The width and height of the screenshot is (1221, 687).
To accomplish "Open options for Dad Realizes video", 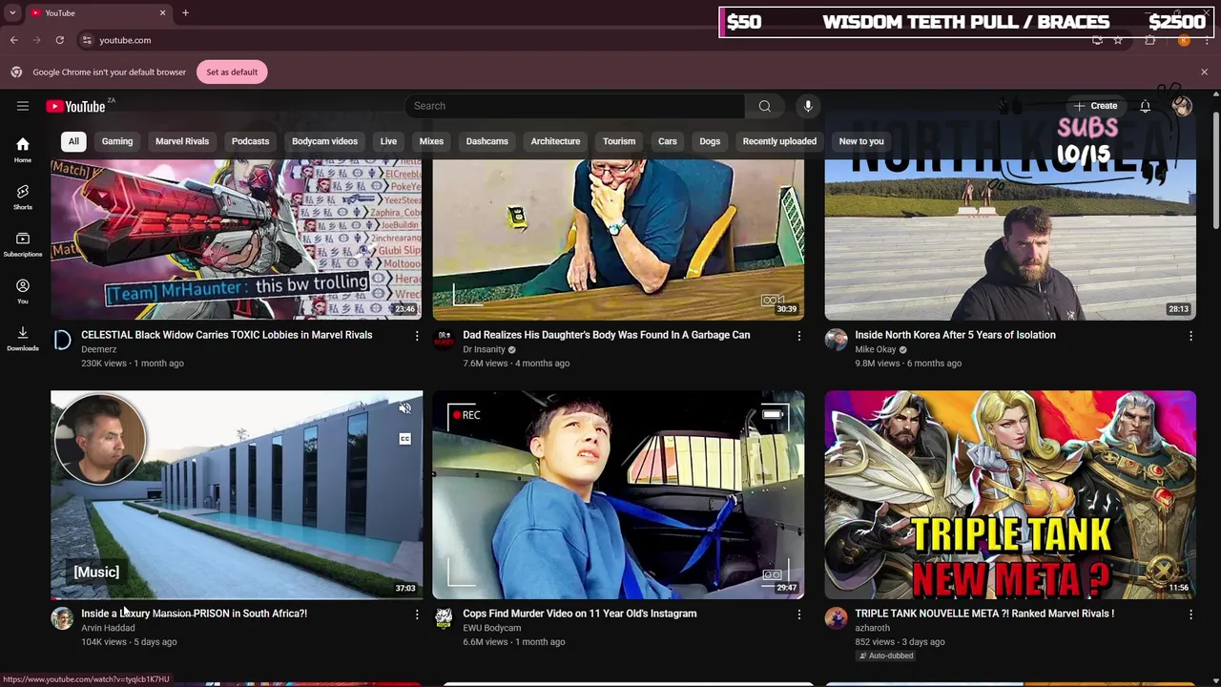I will click(799, 336).
